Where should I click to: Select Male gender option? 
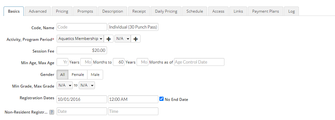95,75
